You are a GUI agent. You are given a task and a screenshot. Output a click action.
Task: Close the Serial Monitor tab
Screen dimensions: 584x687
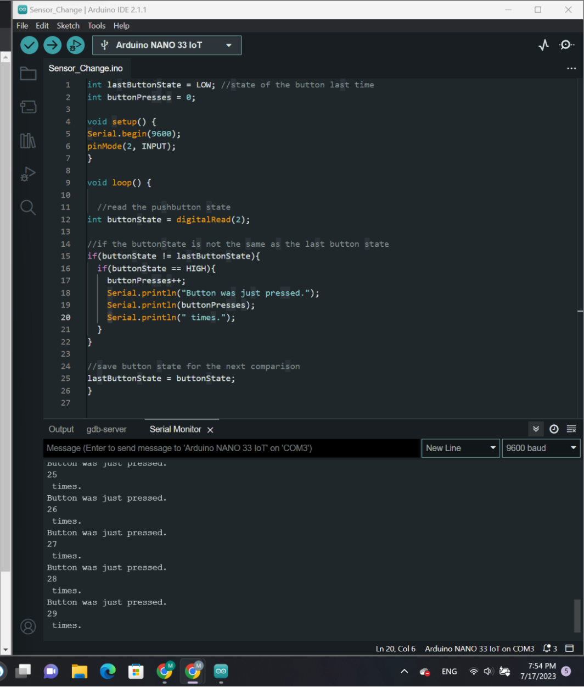(x=210, y=430)
